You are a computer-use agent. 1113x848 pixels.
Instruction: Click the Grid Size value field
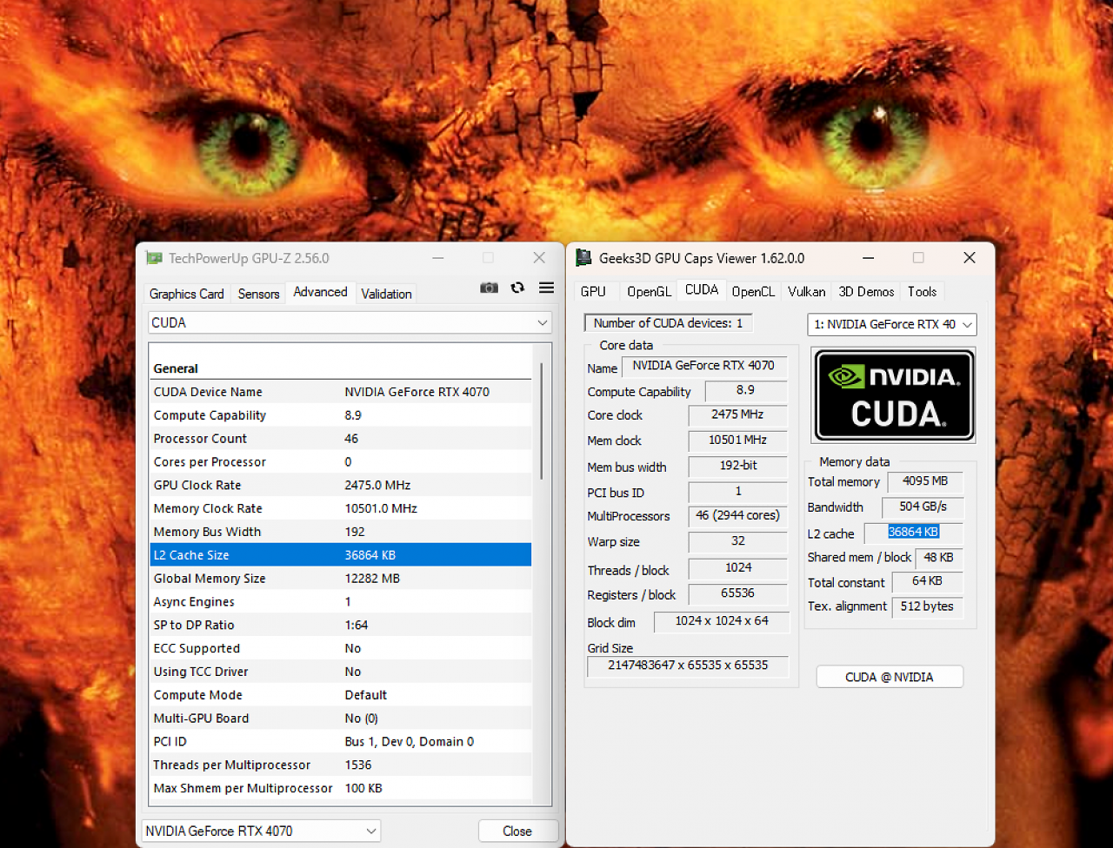click(688, 666)
